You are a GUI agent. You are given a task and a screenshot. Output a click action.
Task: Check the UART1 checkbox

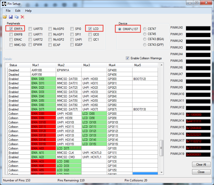point(30,34)
